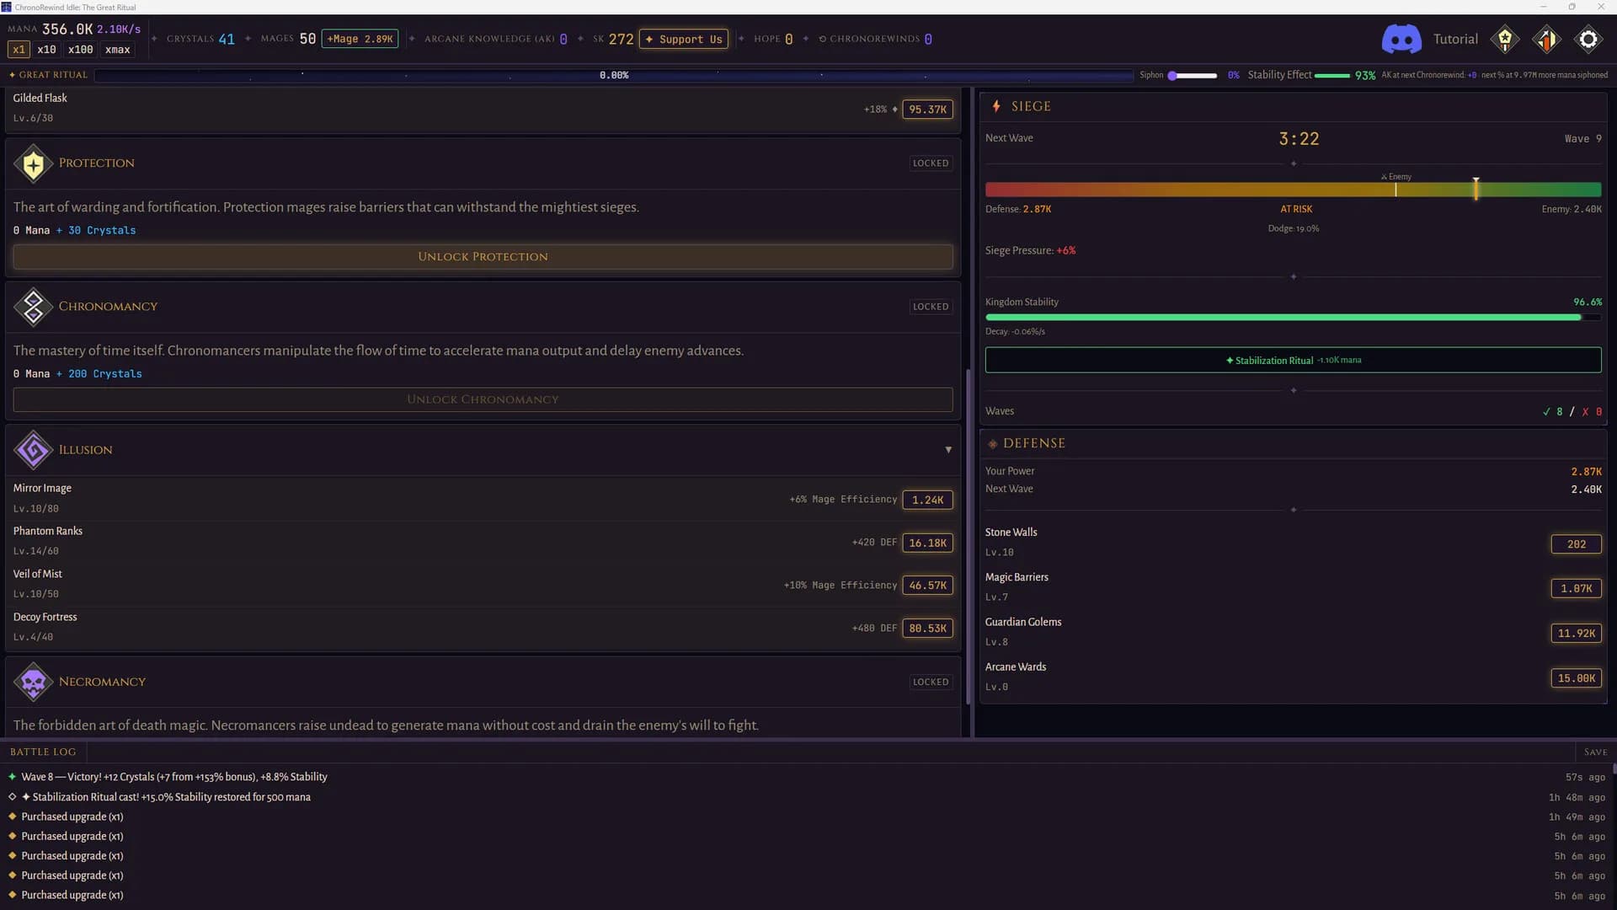1617x910 pixels.
Task: Click the schools panel scrollbar
Action: 969,538
